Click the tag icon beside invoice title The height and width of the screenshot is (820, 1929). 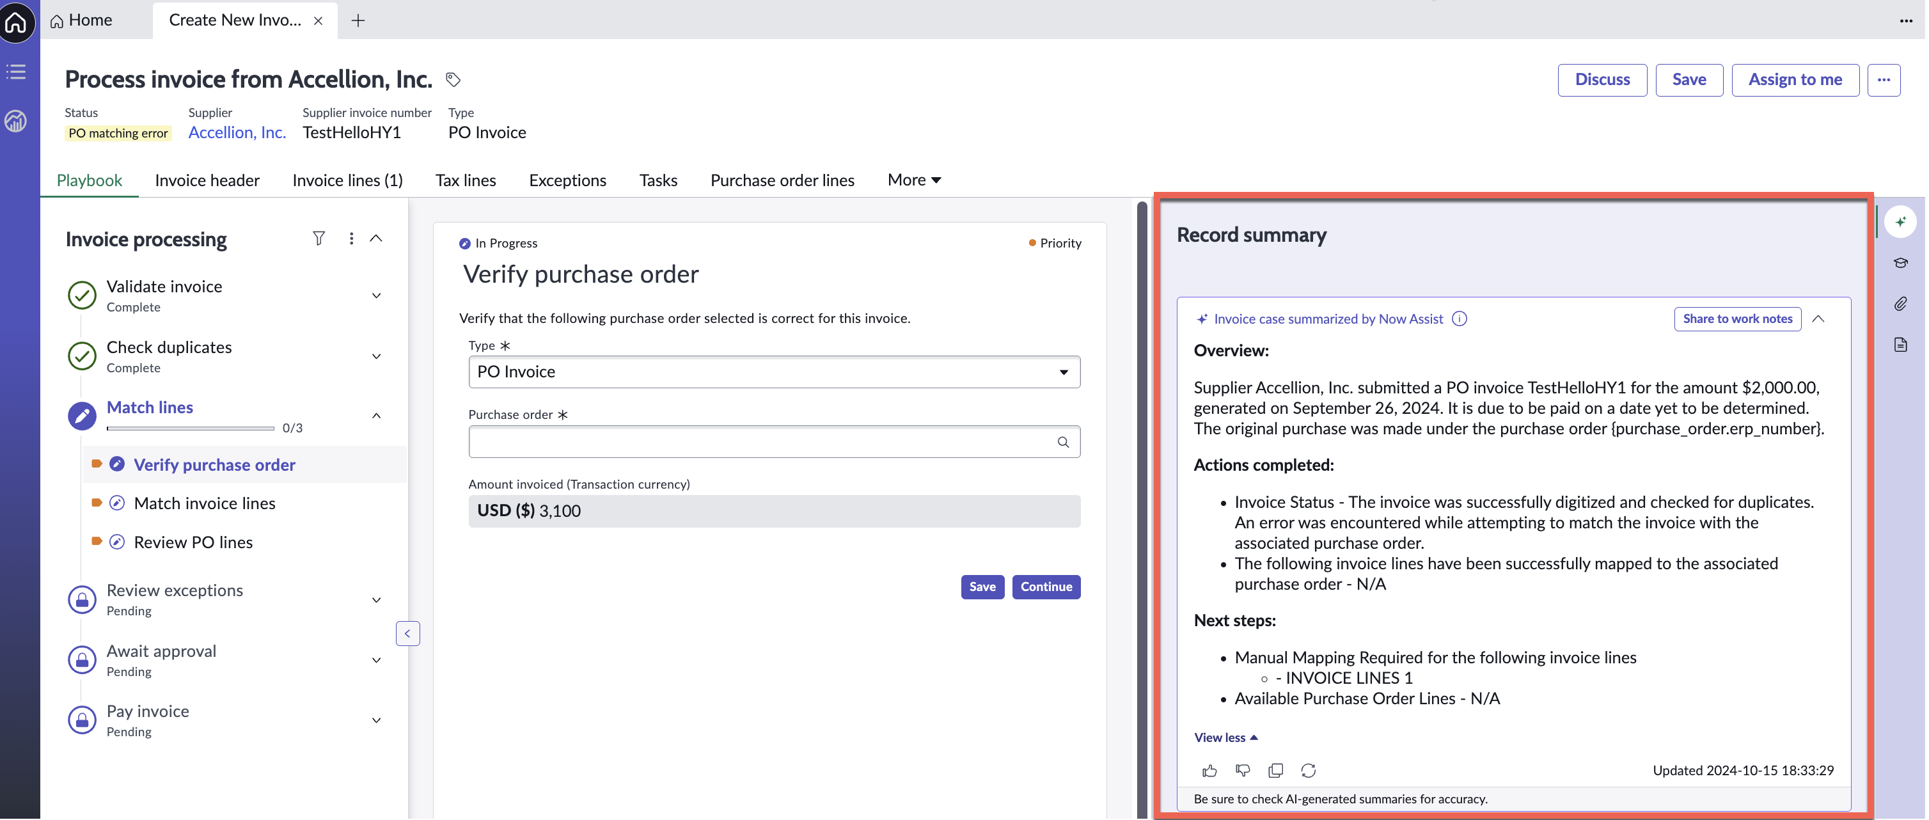pyautogui.click(x=453, y=79)
